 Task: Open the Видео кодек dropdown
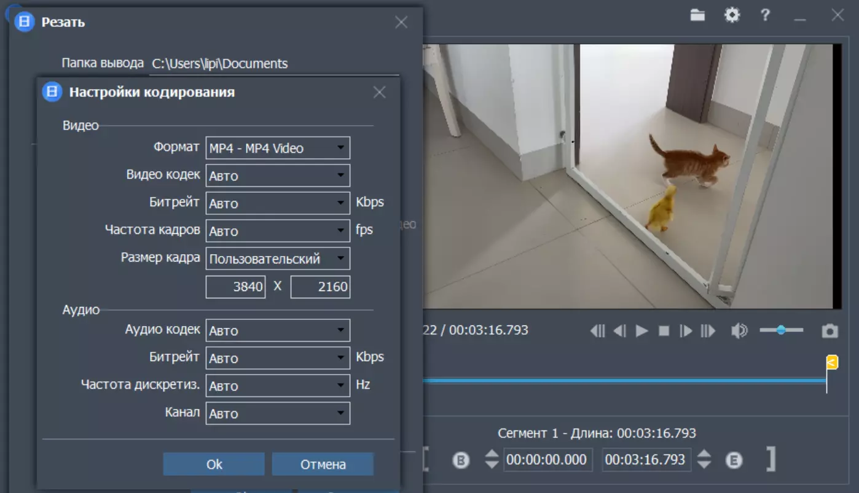[x=278, y=176]
